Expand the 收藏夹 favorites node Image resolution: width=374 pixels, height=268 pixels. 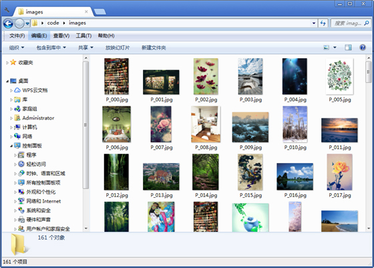7,63
